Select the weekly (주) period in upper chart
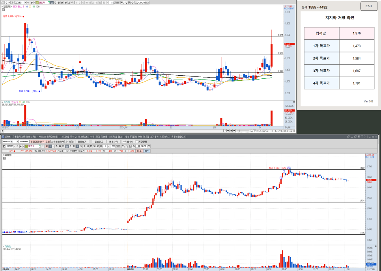This screenshot has height=271, width=381. point(55,3)
